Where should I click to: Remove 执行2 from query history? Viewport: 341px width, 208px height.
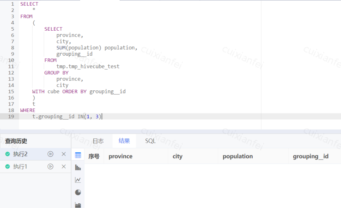pyautogui.click(x=63, y=154)
